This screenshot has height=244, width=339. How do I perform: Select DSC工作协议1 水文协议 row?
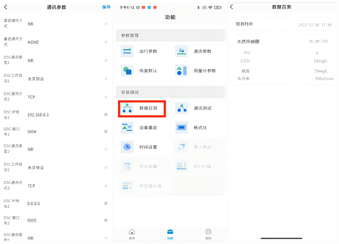tap(65, 78)
